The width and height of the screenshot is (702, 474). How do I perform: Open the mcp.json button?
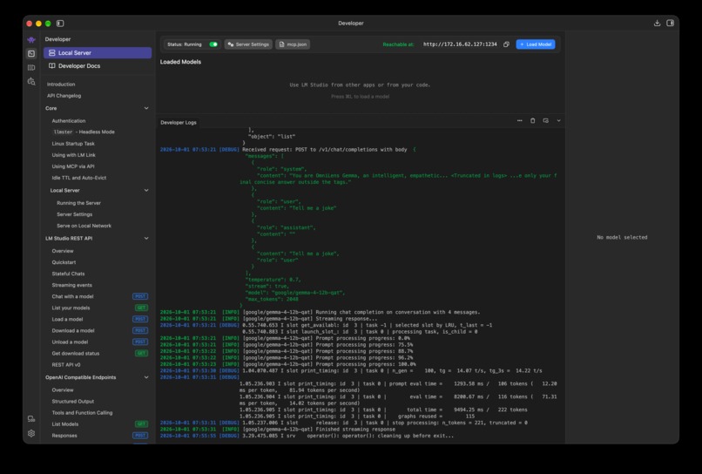click(293, 44)
